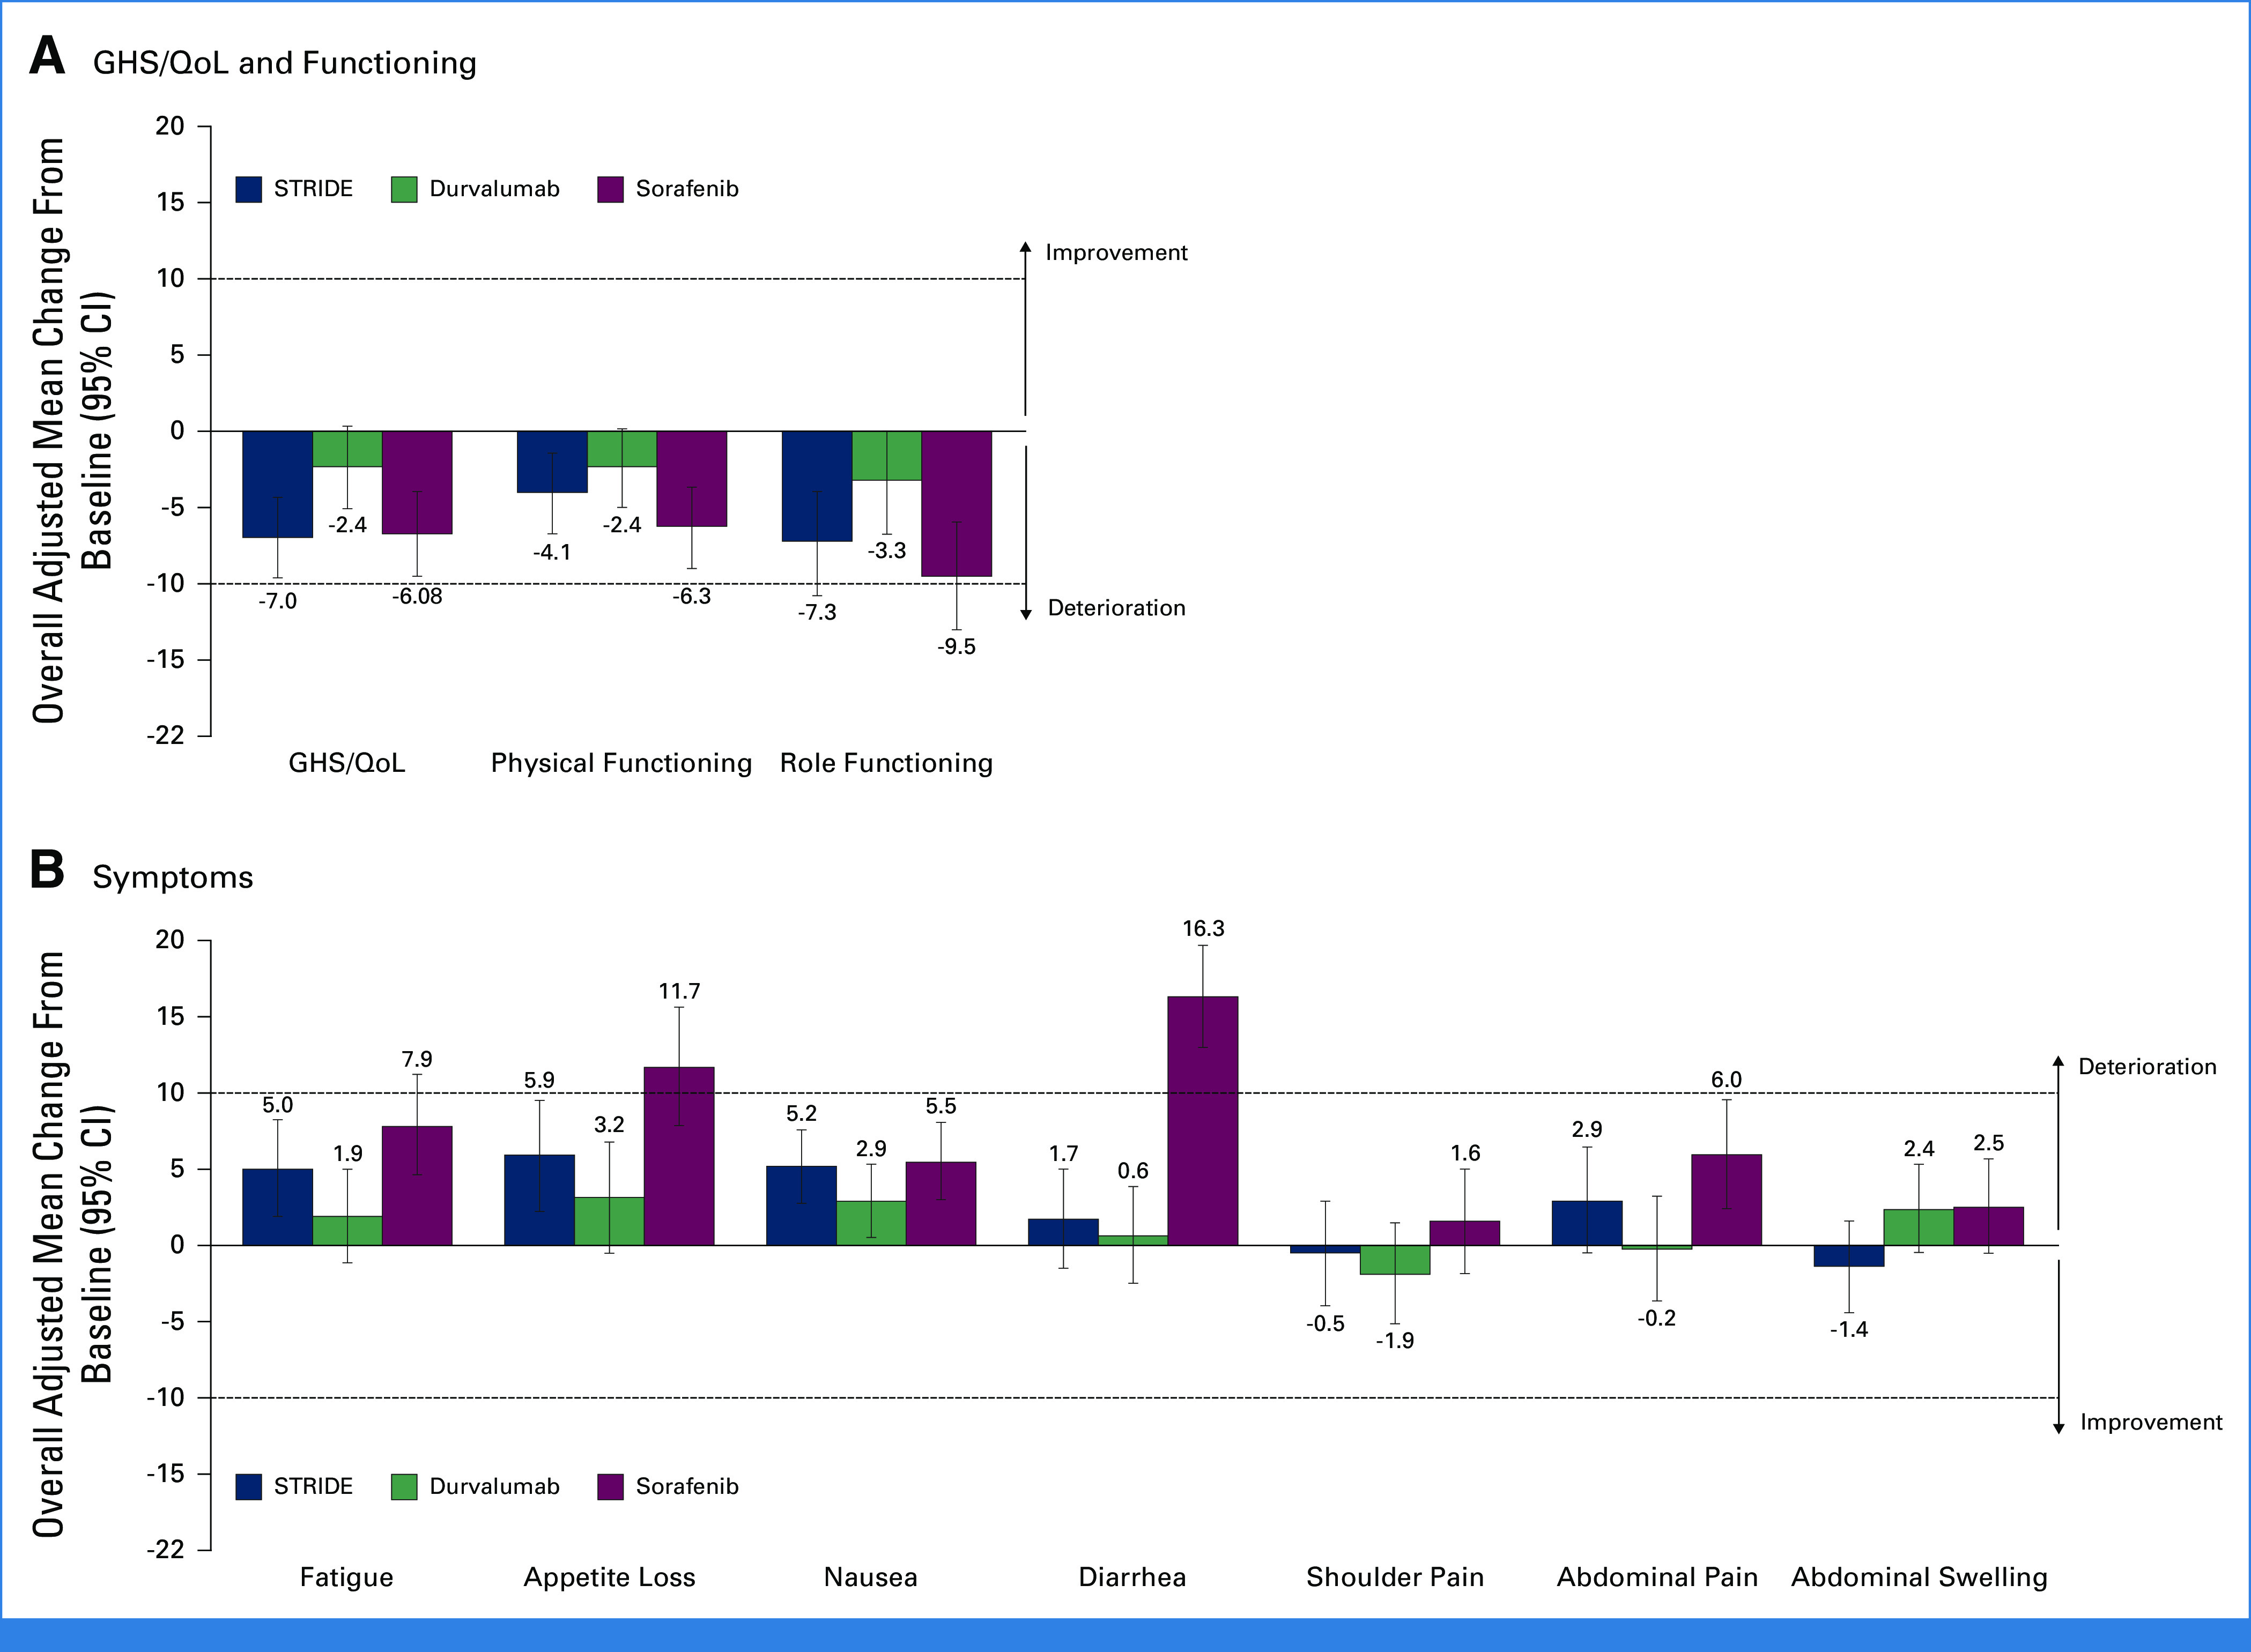The height and width of the screenshot is (1652, 2251).
Task: Click the '-3.3' value label
Action: point(886,550)
